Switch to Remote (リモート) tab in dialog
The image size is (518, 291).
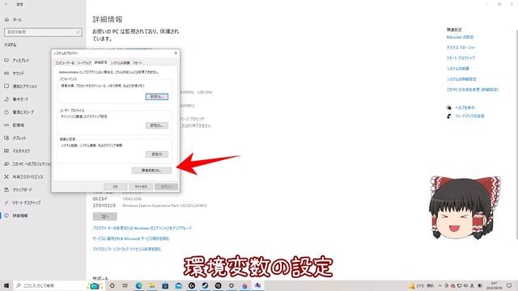coord(138,63)
